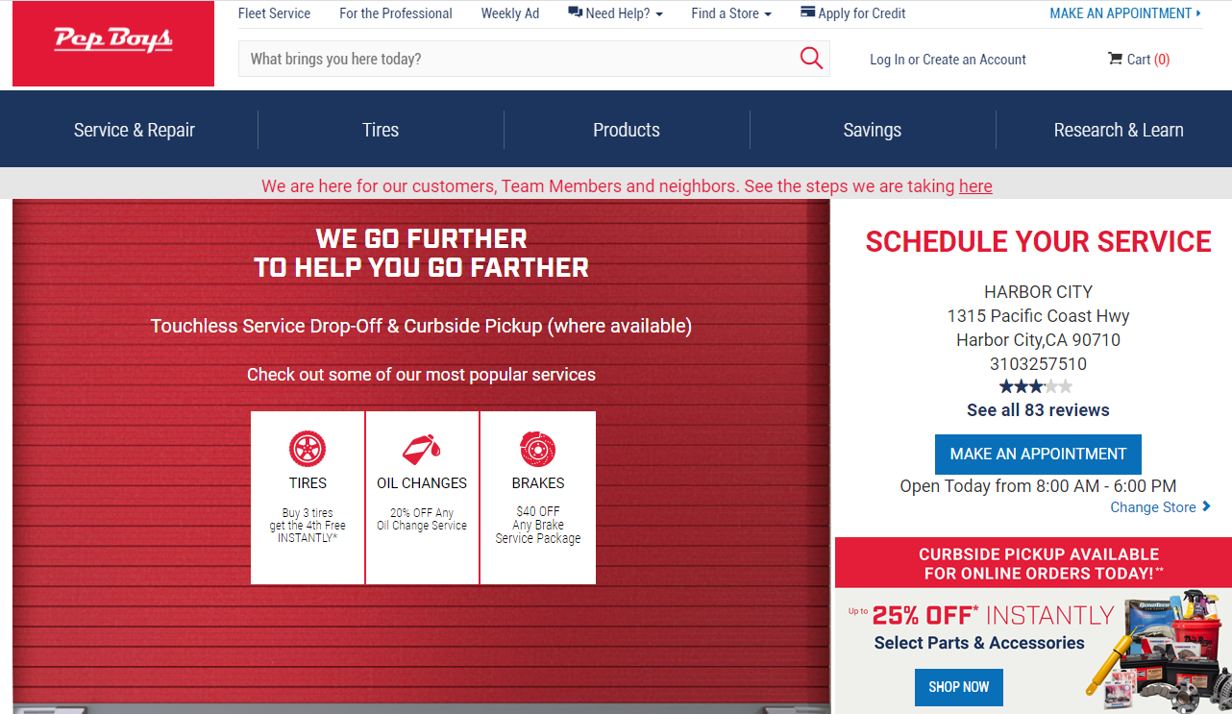Open the Cart (0) link
The image size is (1232, 714).
pyautogui.click(x=1139, y=60)
